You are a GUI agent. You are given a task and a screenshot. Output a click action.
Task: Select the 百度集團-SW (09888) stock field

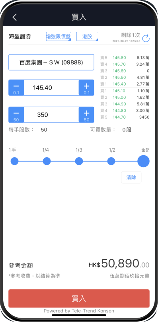click(x=51, y=62)
